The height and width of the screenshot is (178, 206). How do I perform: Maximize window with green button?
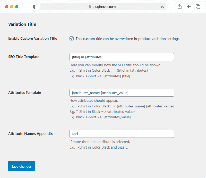[17, 7]
